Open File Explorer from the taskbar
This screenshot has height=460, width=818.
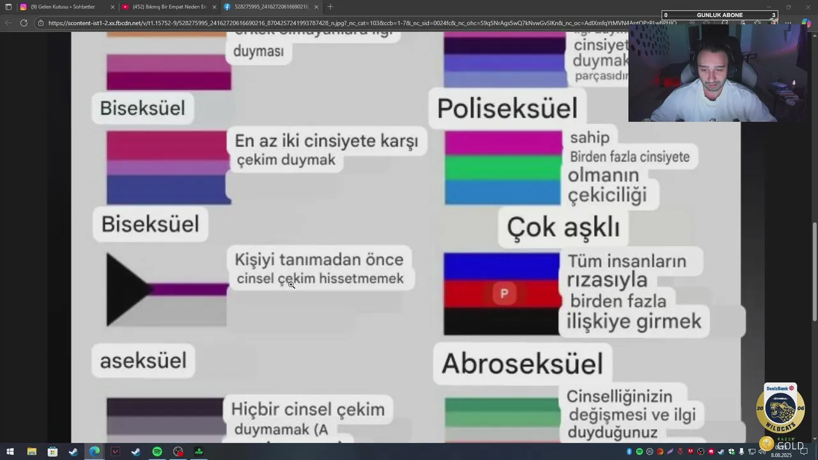point(31,452)
